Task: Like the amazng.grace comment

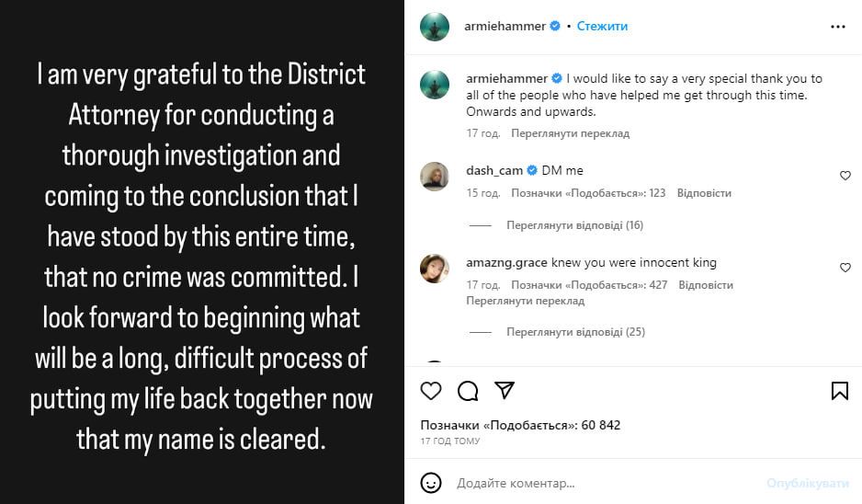Action: click(845, 268)
